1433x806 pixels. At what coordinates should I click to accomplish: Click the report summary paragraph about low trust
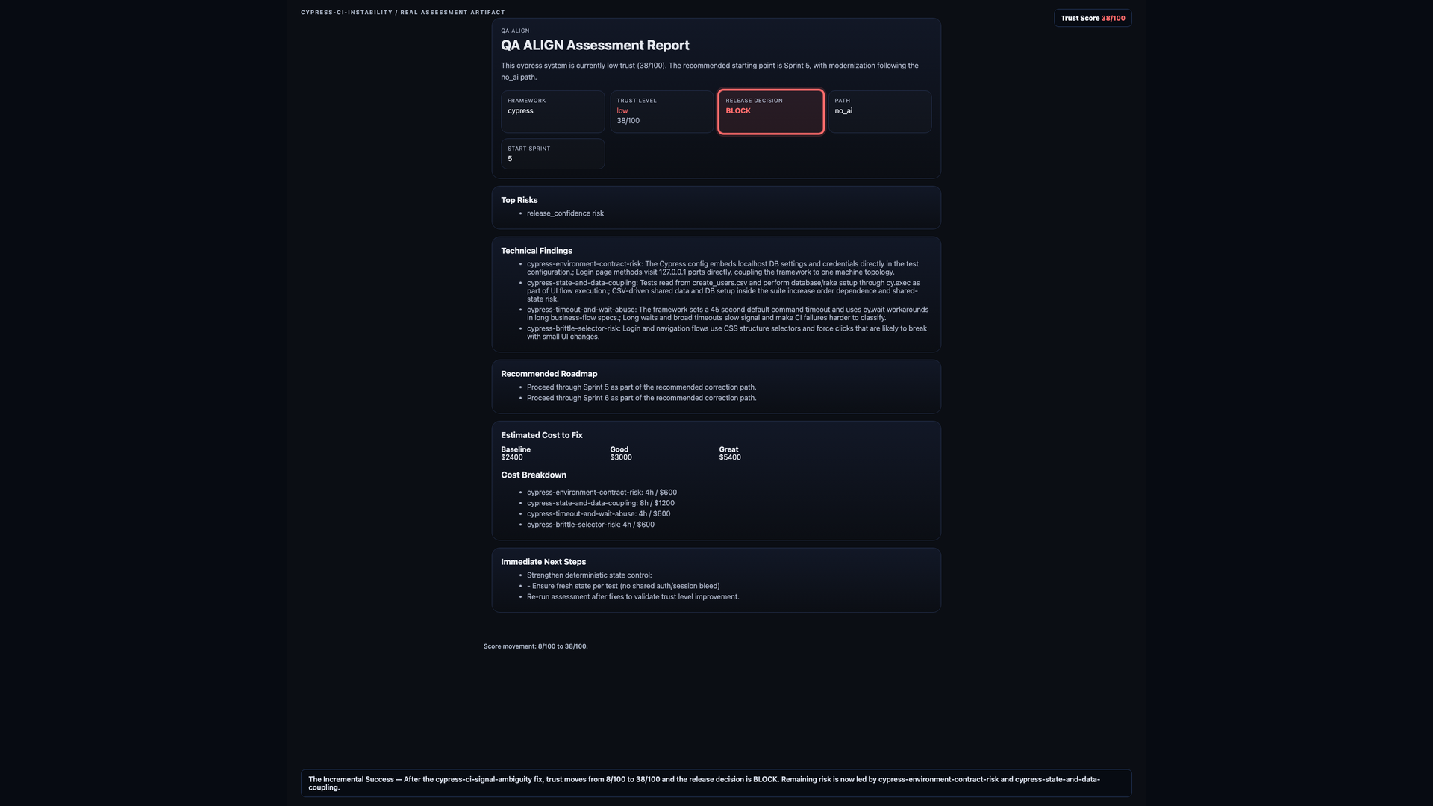click(710, 71)
